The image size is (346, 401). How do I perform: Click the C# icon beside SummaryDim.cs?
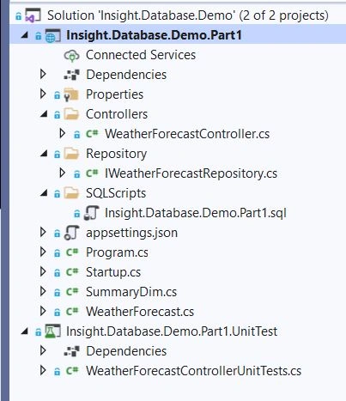tap(72, 292)
